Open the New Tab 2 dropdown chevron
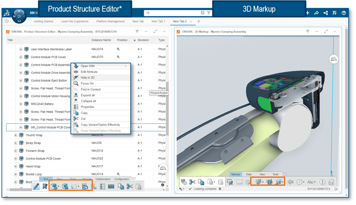Screen dimensions: 356x205 click(x=191, y=21)
